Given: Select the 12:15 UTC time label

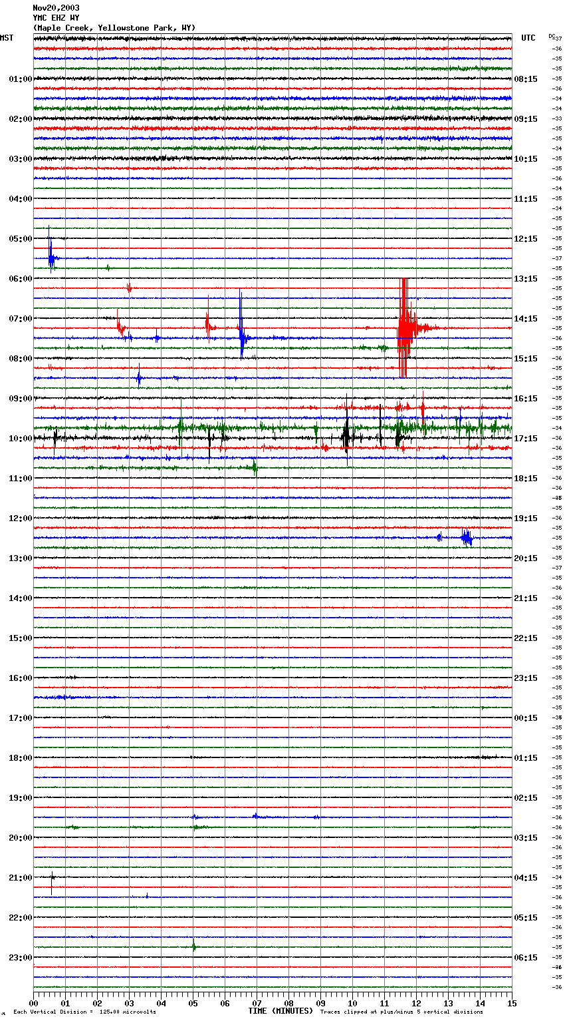Looking at the screenshot, I should [526, 239].
